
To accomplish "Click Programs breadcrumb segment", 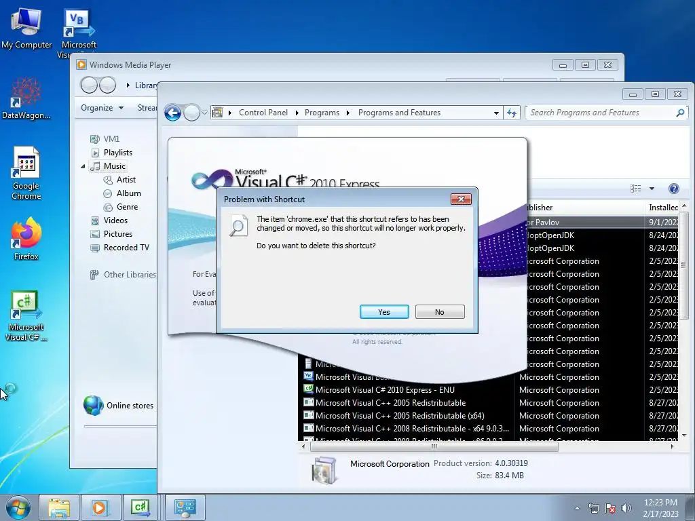I will (x=322, y=113).
